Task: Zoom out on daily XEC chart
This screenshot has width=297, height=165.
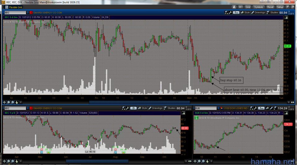Action: [x=12, y=161]
